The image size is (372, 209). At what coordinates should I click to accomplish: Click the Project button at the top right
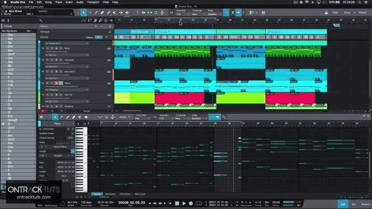tap(362, 12)
